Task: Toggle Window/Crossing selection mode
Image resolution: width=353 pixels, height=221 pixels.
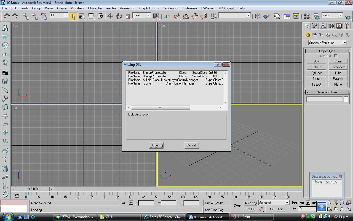Action: (x=100, y=16)
